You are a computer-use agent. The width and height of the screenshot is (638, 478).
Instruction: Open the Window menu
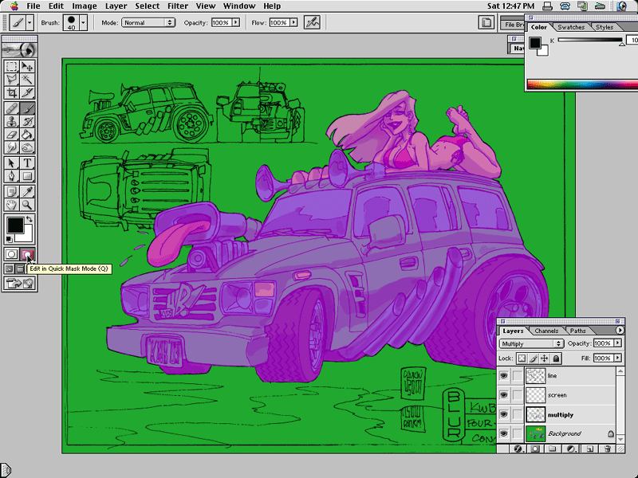point(238,6)
